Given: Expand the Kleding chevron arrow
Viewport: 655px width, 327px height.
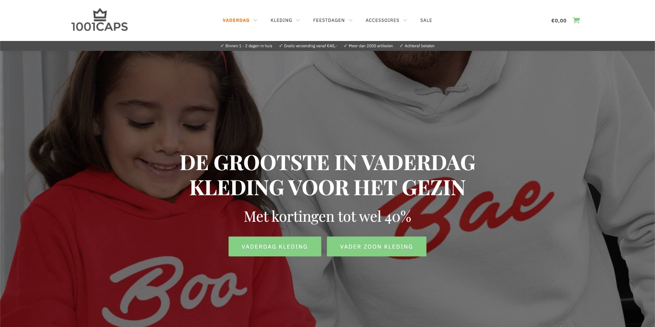Looking at the screenshot, I should click(x=298, y=20).
